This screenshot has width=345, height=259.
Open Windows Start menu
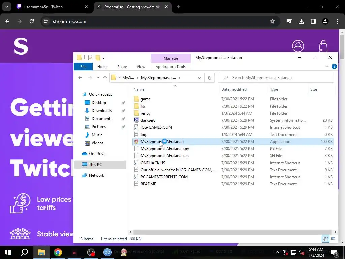8,252
